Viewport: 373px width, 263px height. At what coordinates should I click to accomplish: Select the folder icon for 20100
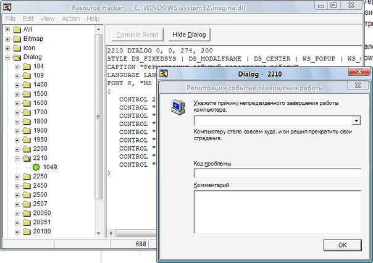pyautogui.click(x=27, y=231)
